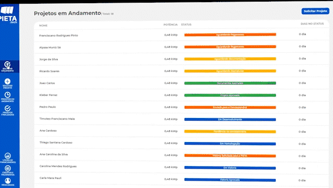Click the green status bar for Joao Carlos
The width and height of the screenshot is (333, 188).
[x=230, y=83]
